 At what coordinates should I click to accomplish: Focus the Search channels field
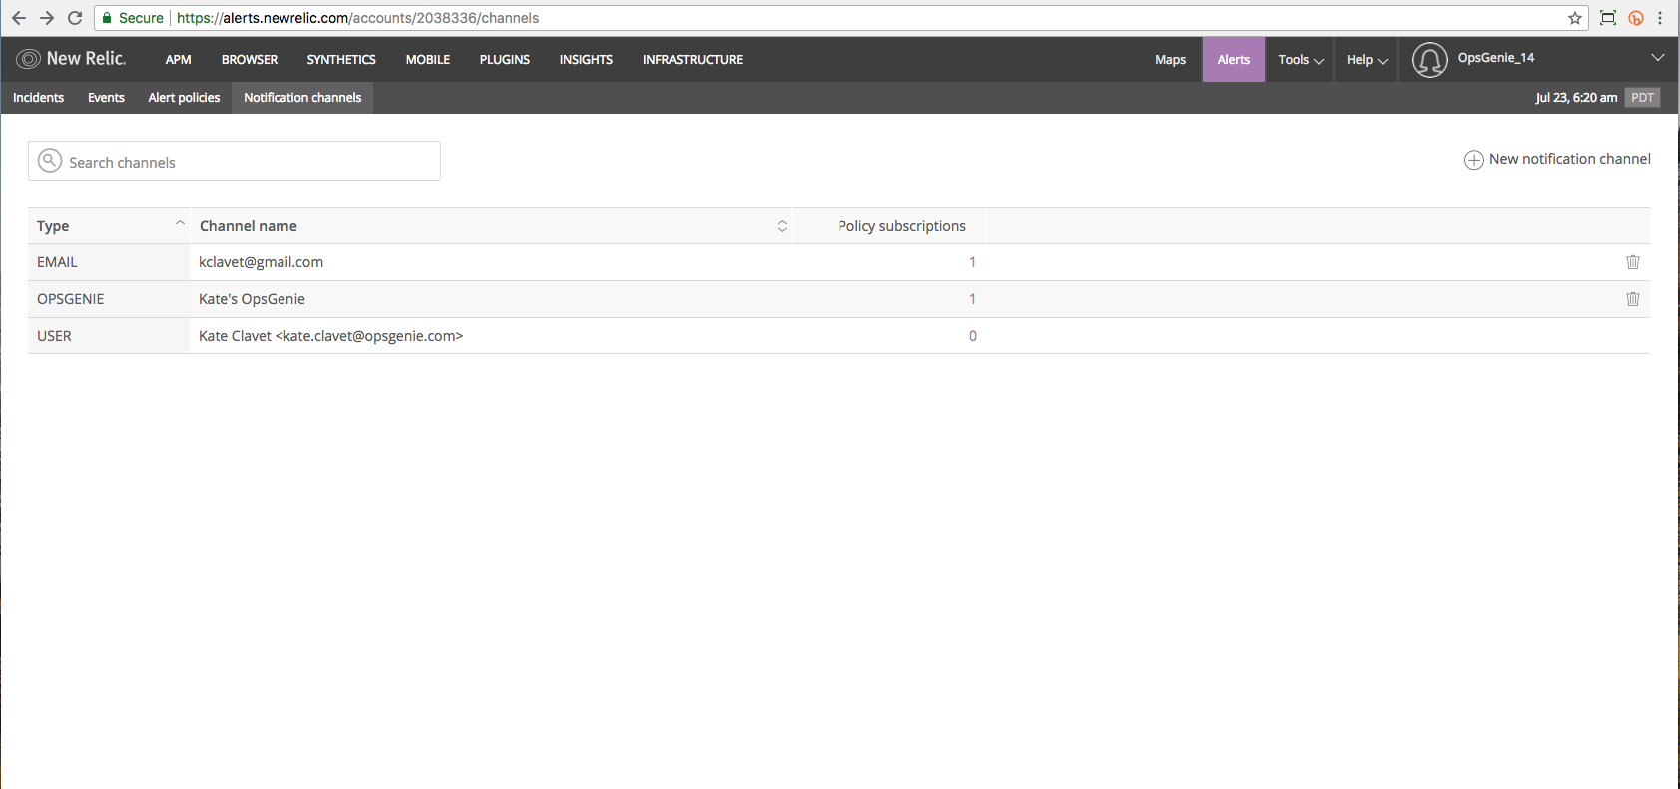[x=235, y=161]
